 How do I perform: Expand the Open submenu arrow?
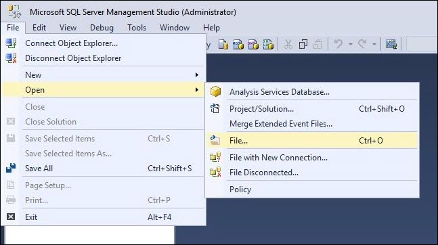197,89
